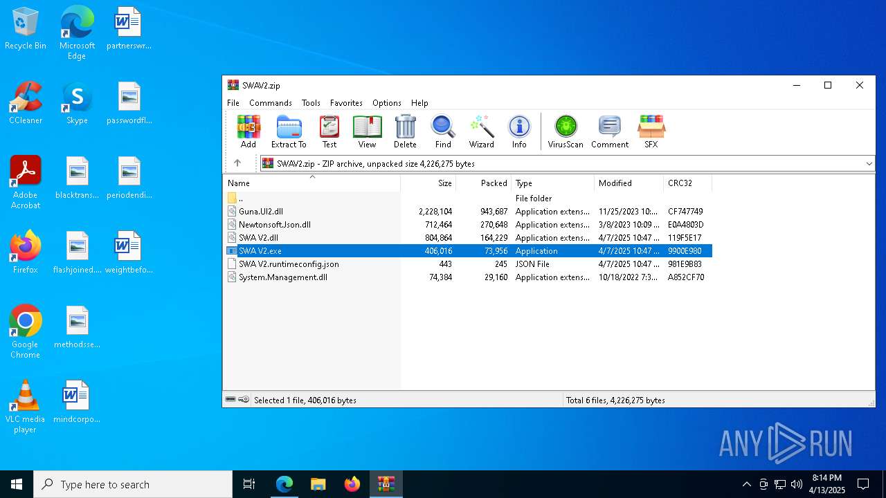886x498 pixels.
Task: Click the status bar key icon
Action: pyautogui.click(x=244, y=400)
